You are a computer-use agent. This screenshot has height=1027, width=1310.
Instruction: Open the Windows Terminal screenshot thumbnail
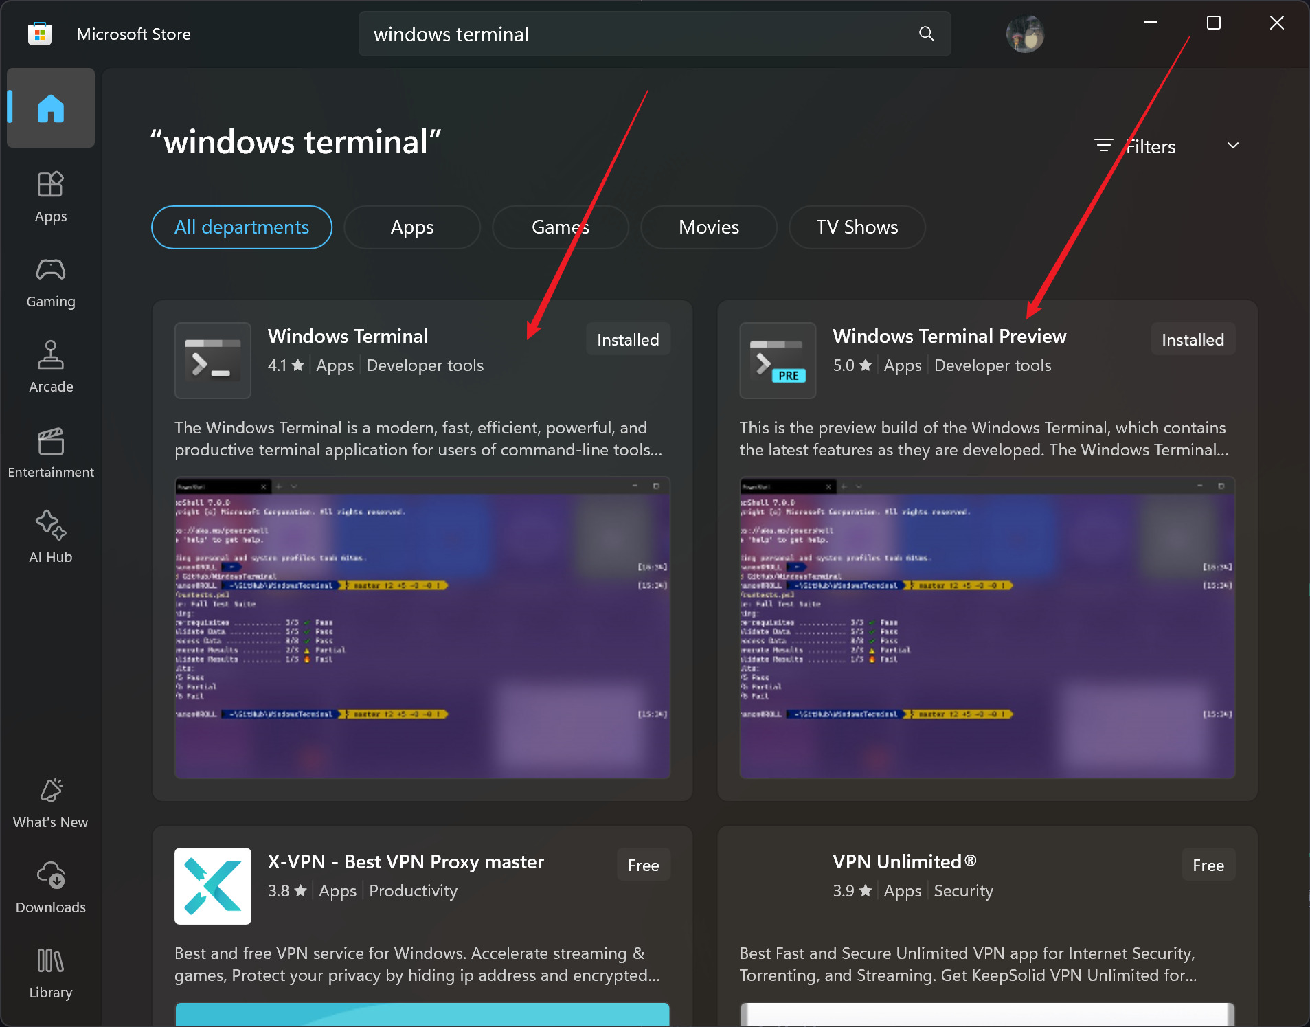[422, 627]
